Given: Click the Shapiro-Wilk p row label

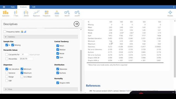Looking at the screenshot, I should click(93, 61).
